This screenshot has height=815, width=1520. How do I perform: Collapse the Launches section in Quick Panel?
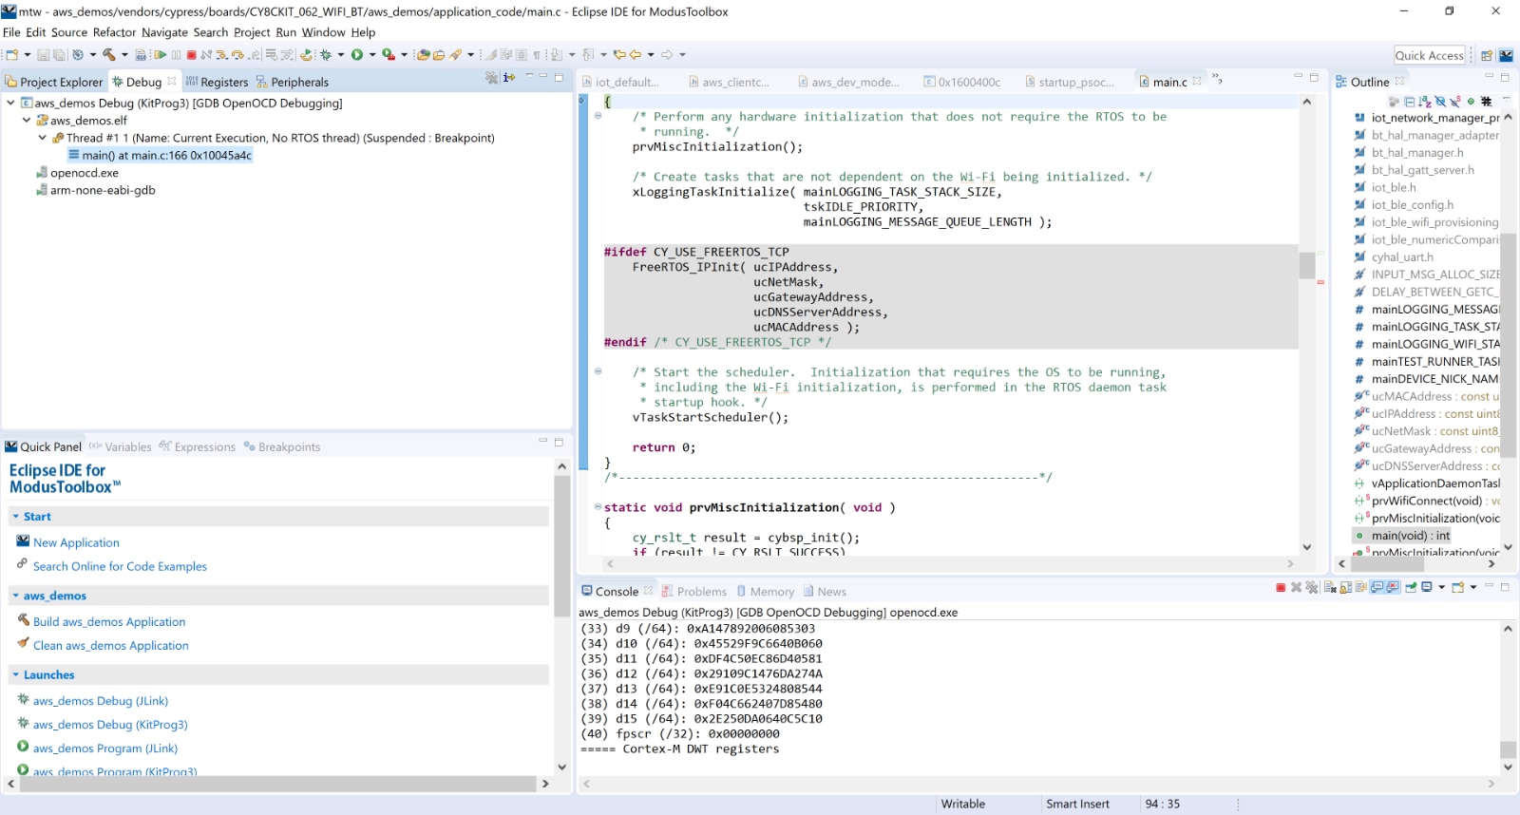point(15,675)
